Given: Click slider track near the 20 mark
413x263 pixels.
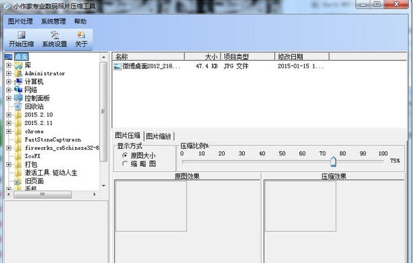Looking at the screenshot, I should coord(222,162).
